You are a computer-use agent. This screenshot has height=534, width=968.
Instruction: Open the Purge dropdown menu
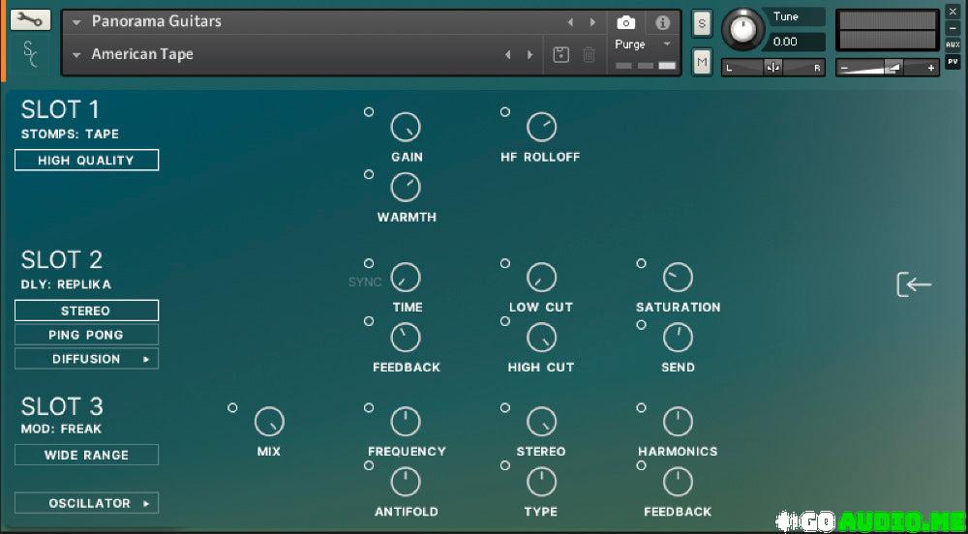click(642, 44)
